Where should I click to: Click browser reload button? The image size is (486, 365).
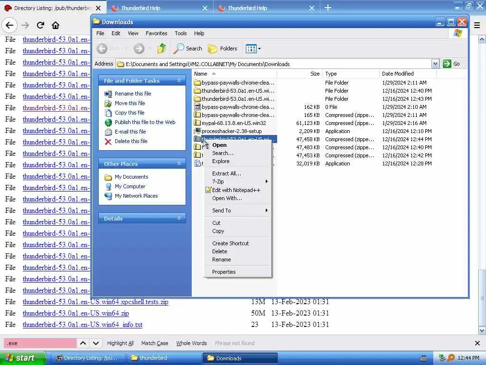tap(40, 25)
